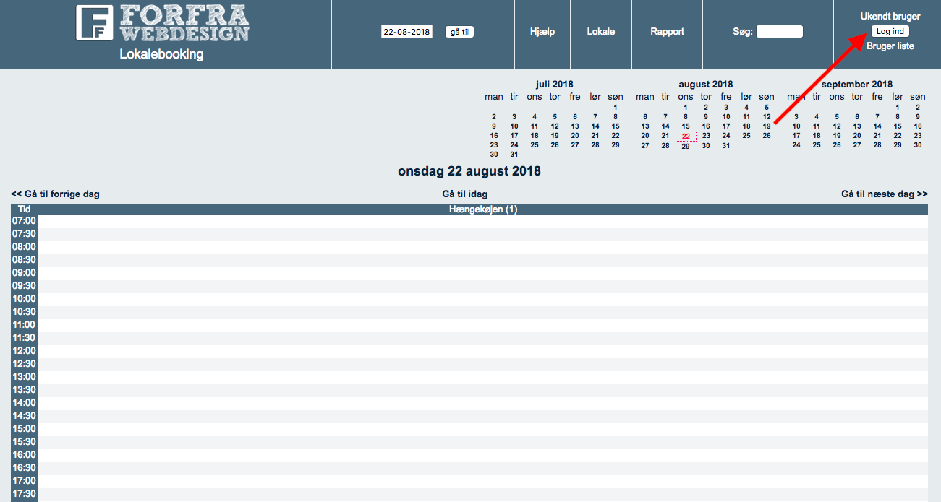Click the date input field showing 22-08-2018
Viewport: 941px width, 502px height.
pyautogui.click(x=406, y=32)
